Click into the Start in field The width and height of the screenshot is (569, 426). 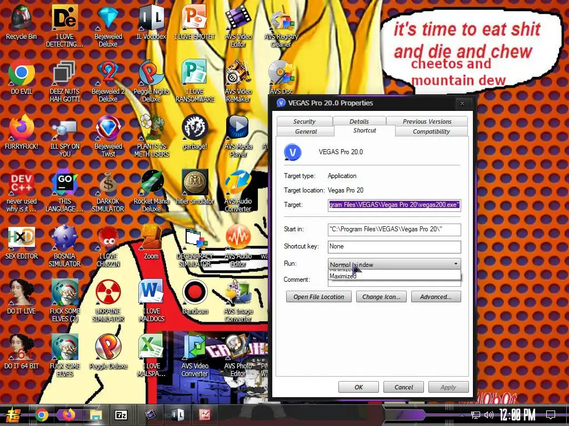pos(394,229)
